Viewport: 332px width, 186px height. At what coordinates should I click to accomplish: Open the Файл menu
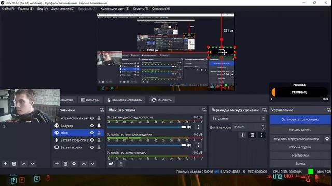click(x=8, y=9)
